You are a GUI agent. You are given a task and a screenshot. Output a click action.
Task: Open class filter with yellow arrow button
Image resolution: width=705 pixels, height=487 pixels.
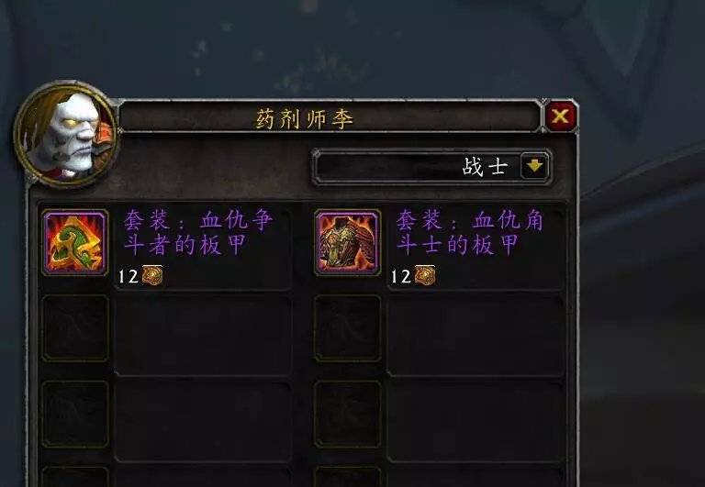click(x=534, y=166)
